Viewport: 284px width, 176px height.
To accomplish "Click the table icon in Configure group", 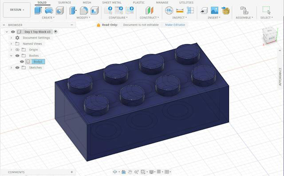I will point(119,10).
